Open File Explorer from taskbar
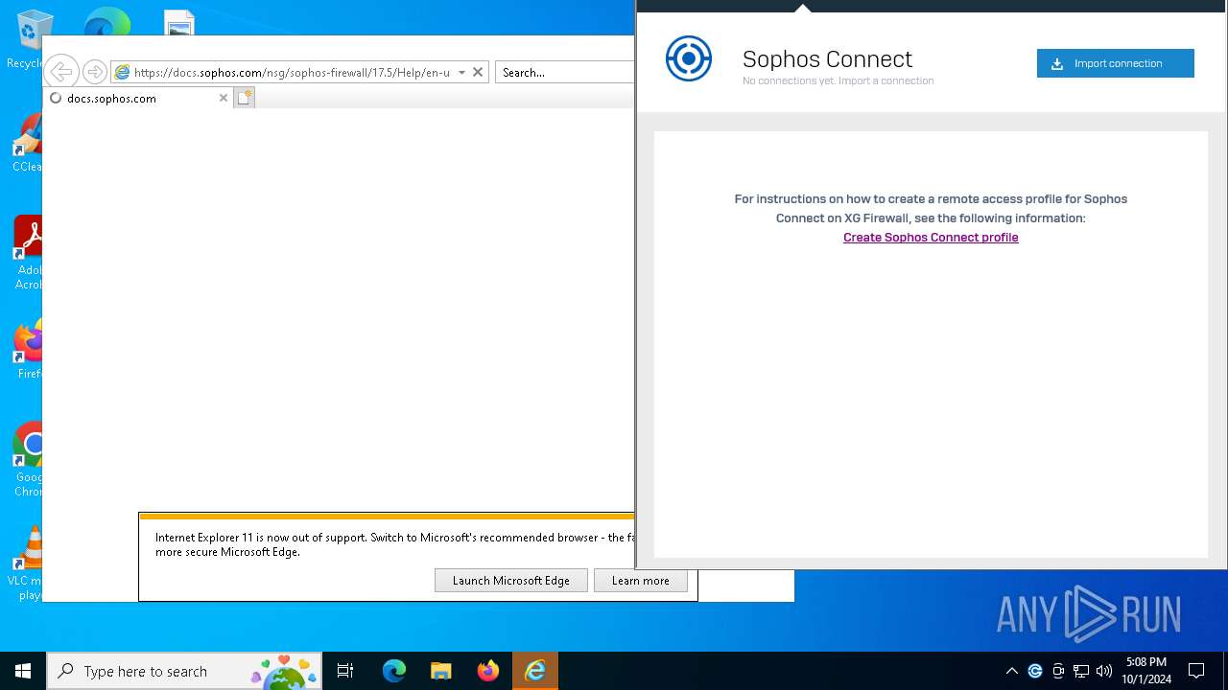This screenshot has height=690, width=1228. (441, 671)
